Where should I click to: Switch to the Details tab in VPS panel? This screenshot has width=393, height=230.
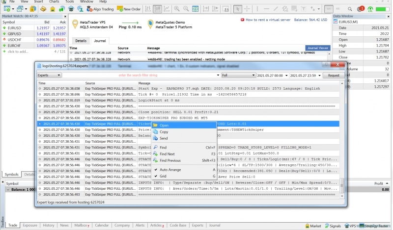click(81, 41)
